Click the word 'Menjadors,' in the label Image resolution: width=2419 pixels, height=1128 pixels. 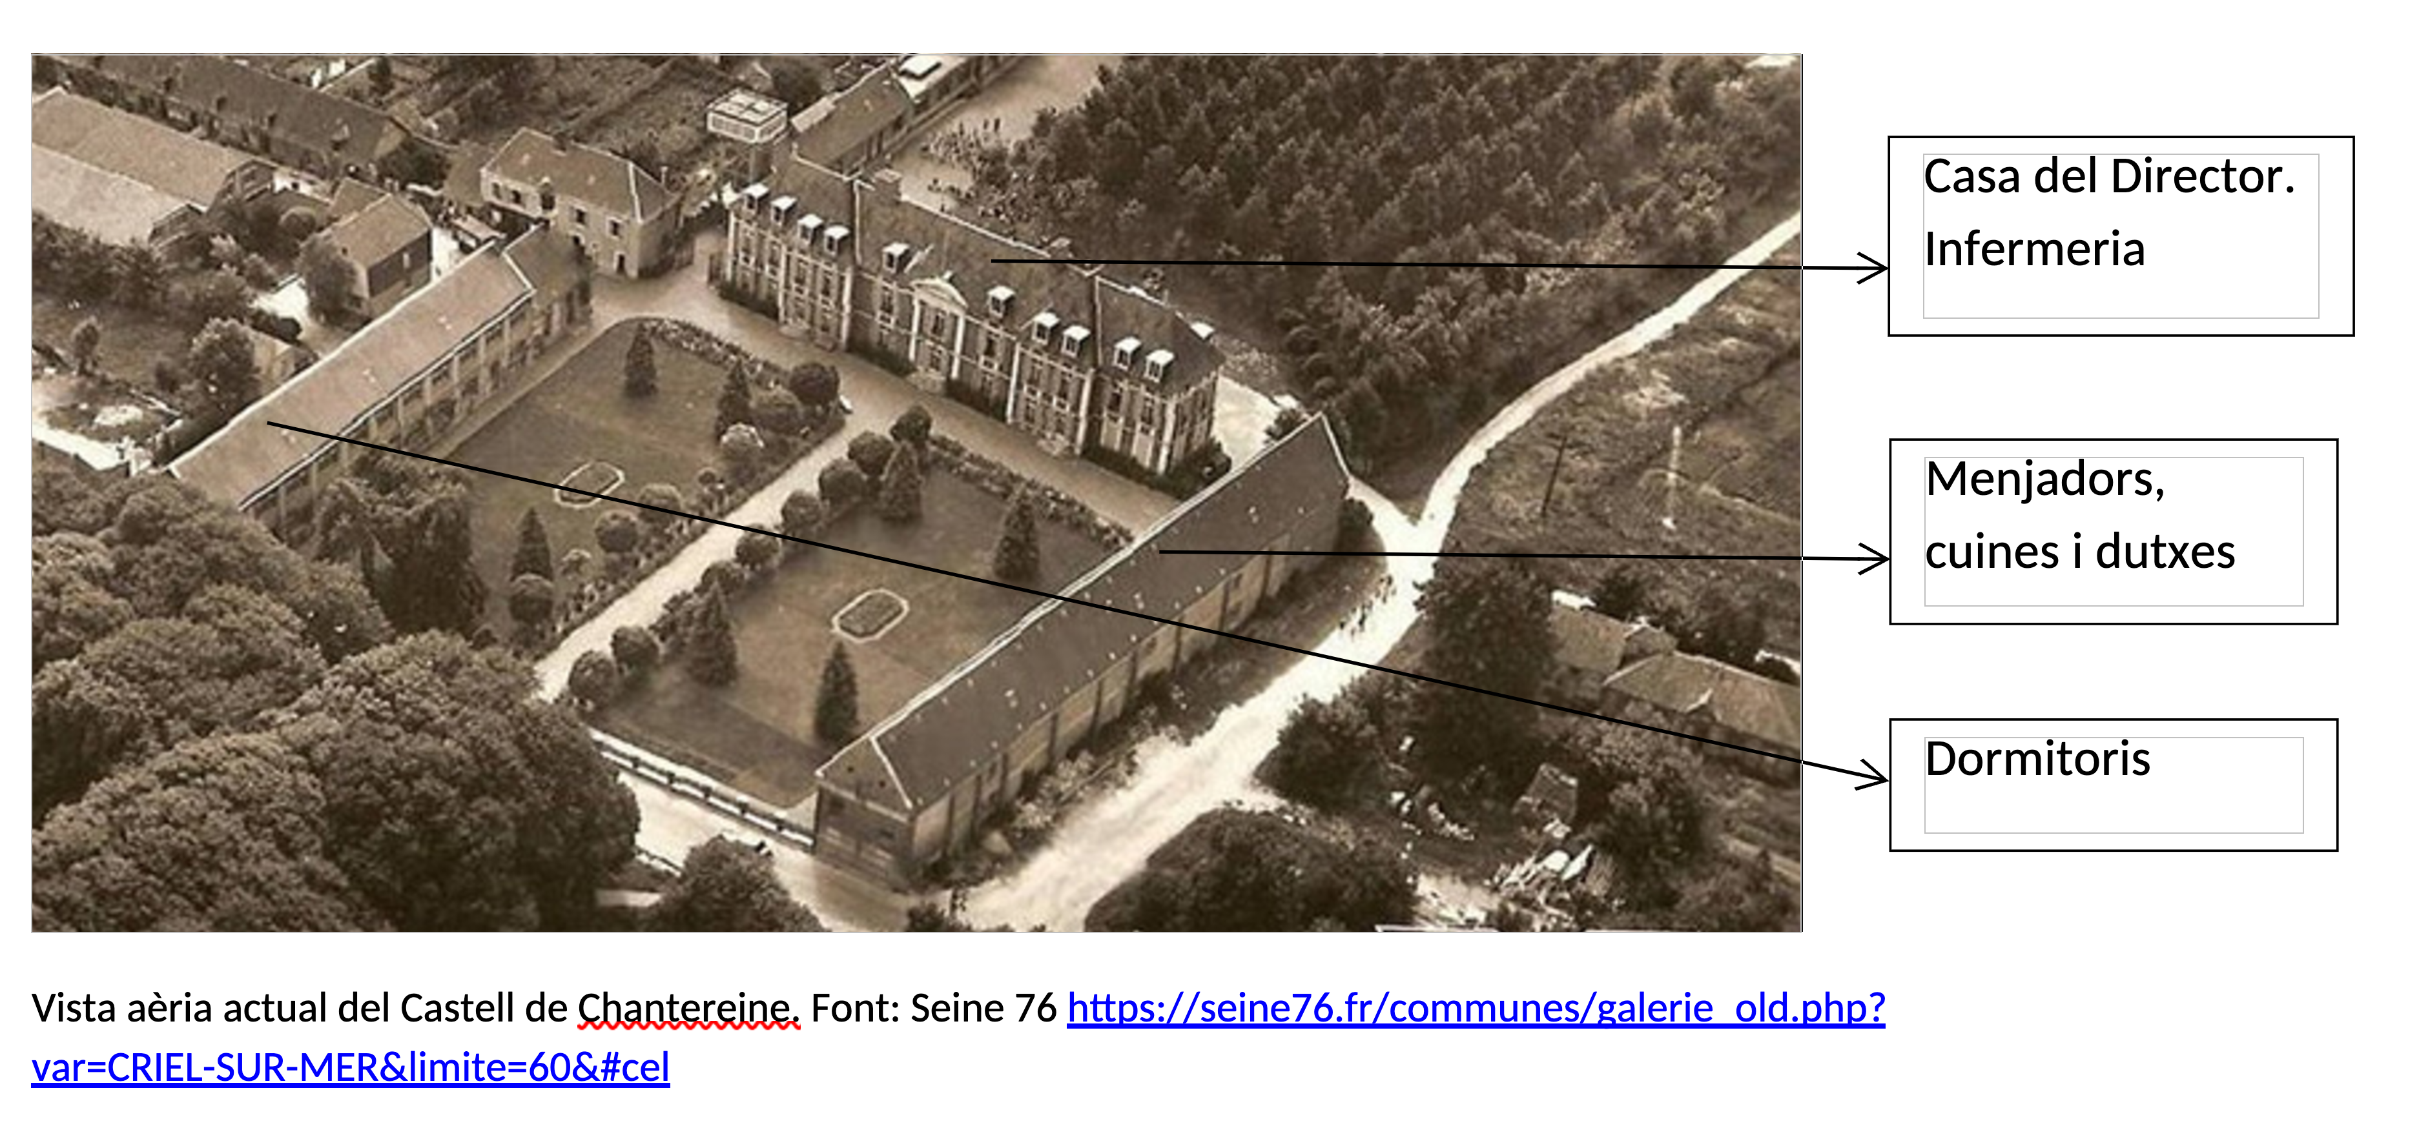coord(2044,481)
